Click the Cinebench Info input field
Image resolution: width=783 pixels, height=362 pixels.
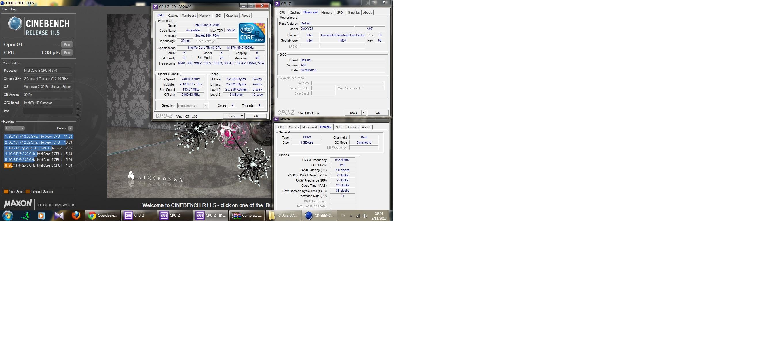[48, 111]
